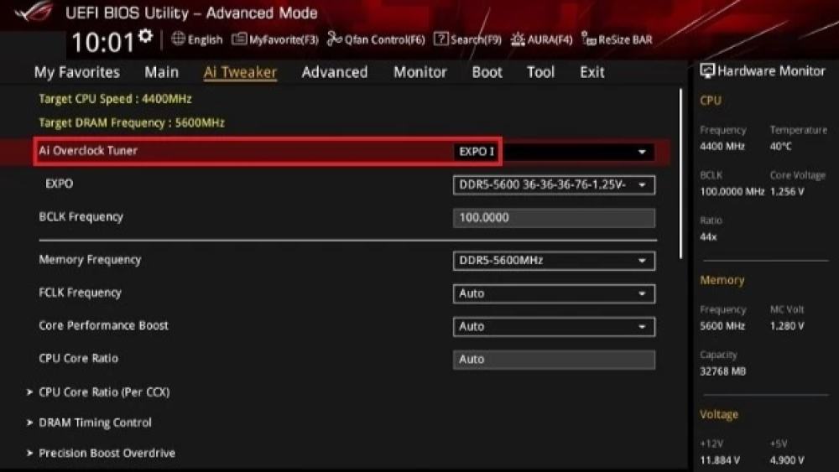Click the ROG logo in header

point(34,13)
